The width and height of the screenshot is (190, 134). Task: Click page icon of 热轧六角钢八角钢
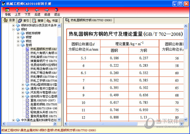[x=28, y=53]
